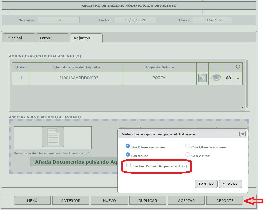Click the Login de Subida header

tap(160, 67)
